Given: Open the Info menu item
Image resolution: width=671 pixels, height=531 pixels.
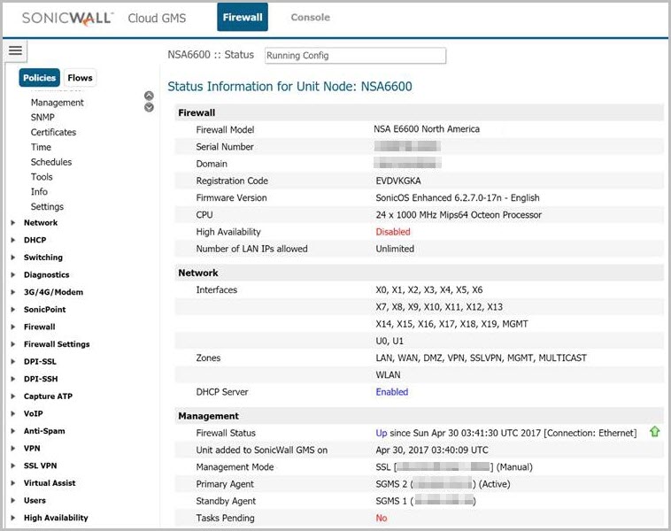Looking at the screenshot, I should [x=39, y=192].
